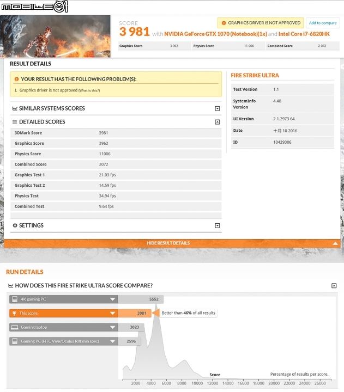The height and width of the screenshot is (392, 344).
Task: Click the Fire Strike Ultra heading
Action: point(255,76)
